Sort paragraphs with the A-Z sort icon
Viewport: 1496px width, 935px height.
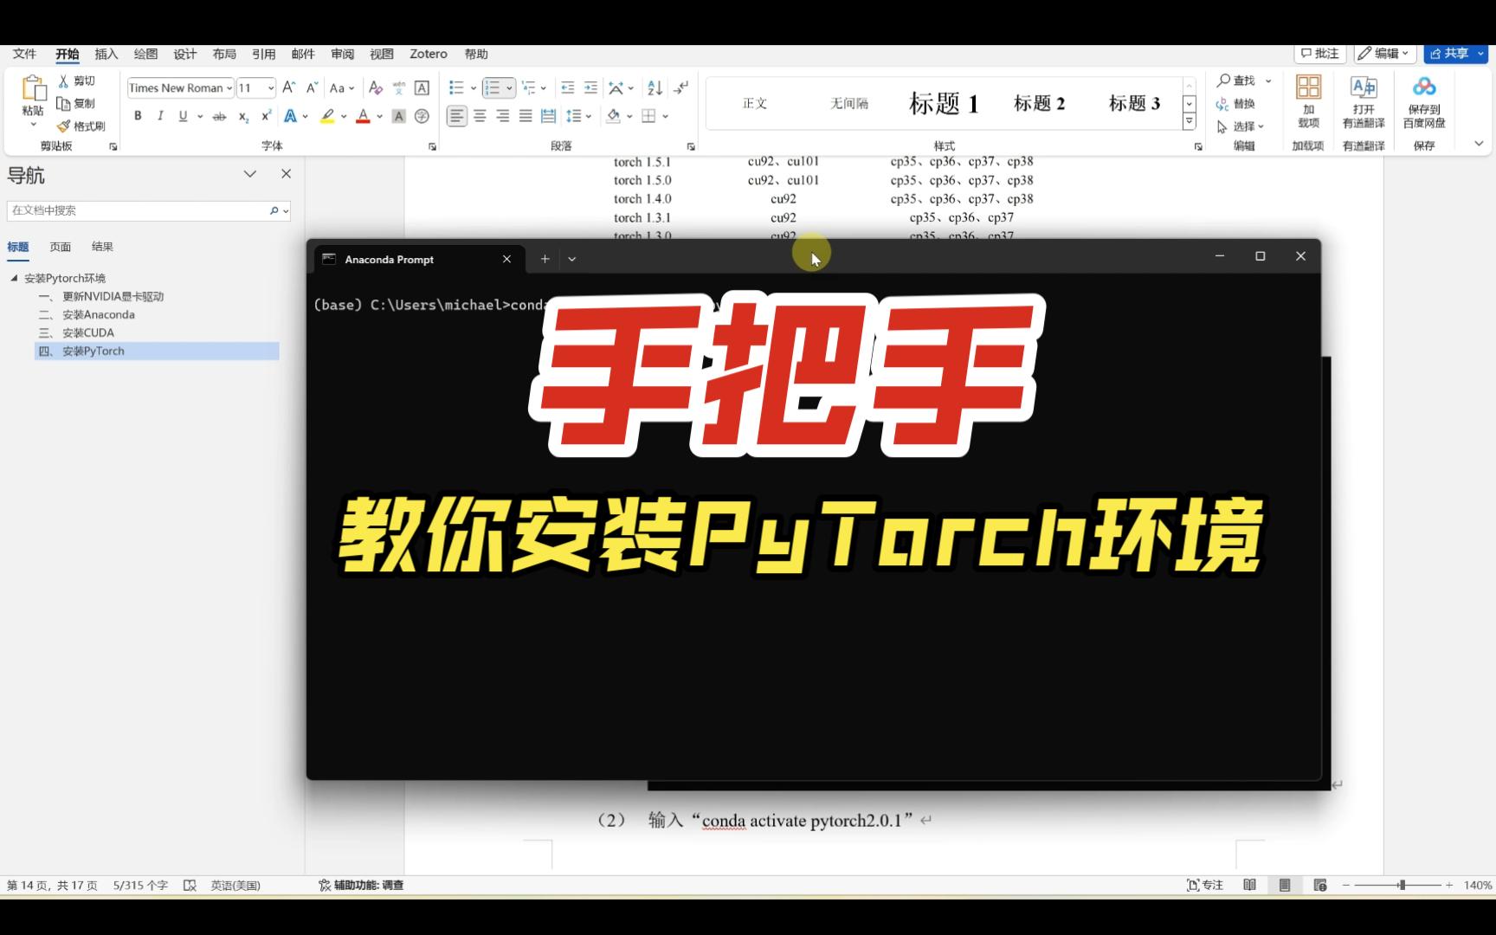coord(655,87)
